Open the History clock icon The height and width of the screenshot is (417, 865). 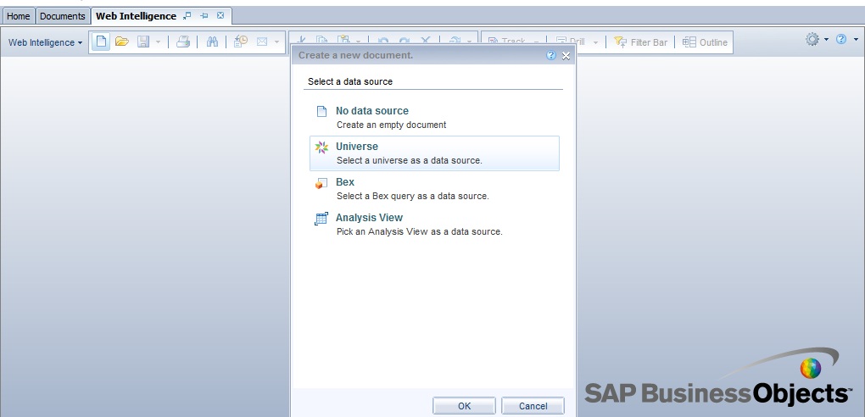point(241,42)
